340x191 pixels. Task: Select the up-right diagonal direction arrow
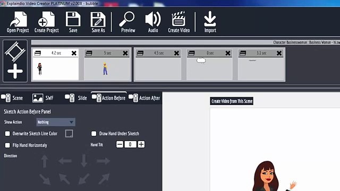pos(104,179)
